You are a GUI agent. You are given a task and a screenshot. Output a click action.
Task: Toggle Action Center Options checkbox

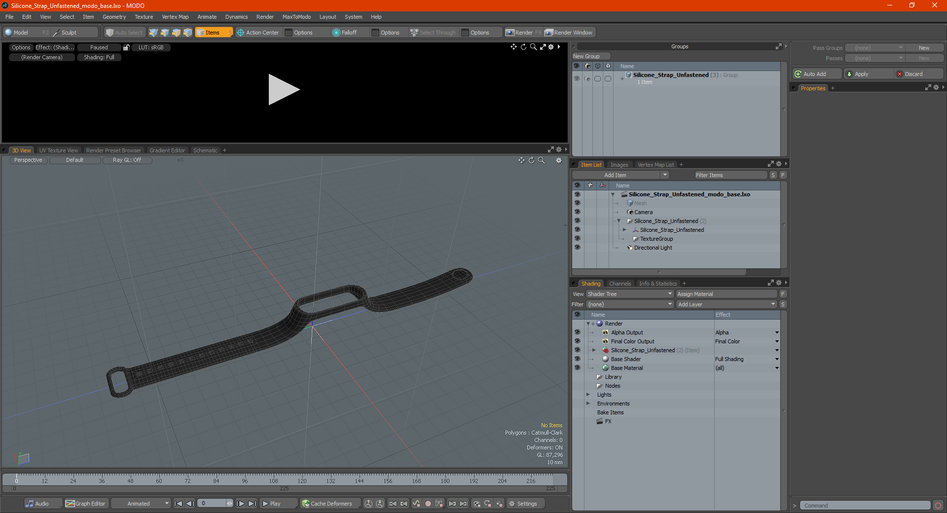[x=289, y=33]
